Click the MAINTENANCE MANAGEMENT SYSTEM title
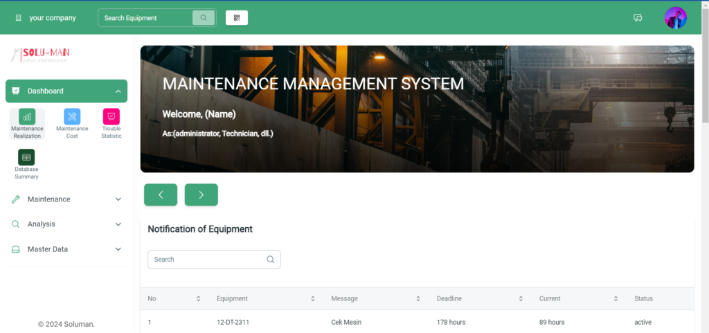709x333 pixels. (x=314, y=84)
